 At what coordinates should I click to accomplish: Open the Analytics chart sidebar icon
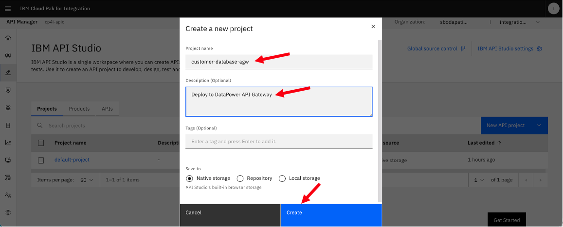(x=8, y=143)
